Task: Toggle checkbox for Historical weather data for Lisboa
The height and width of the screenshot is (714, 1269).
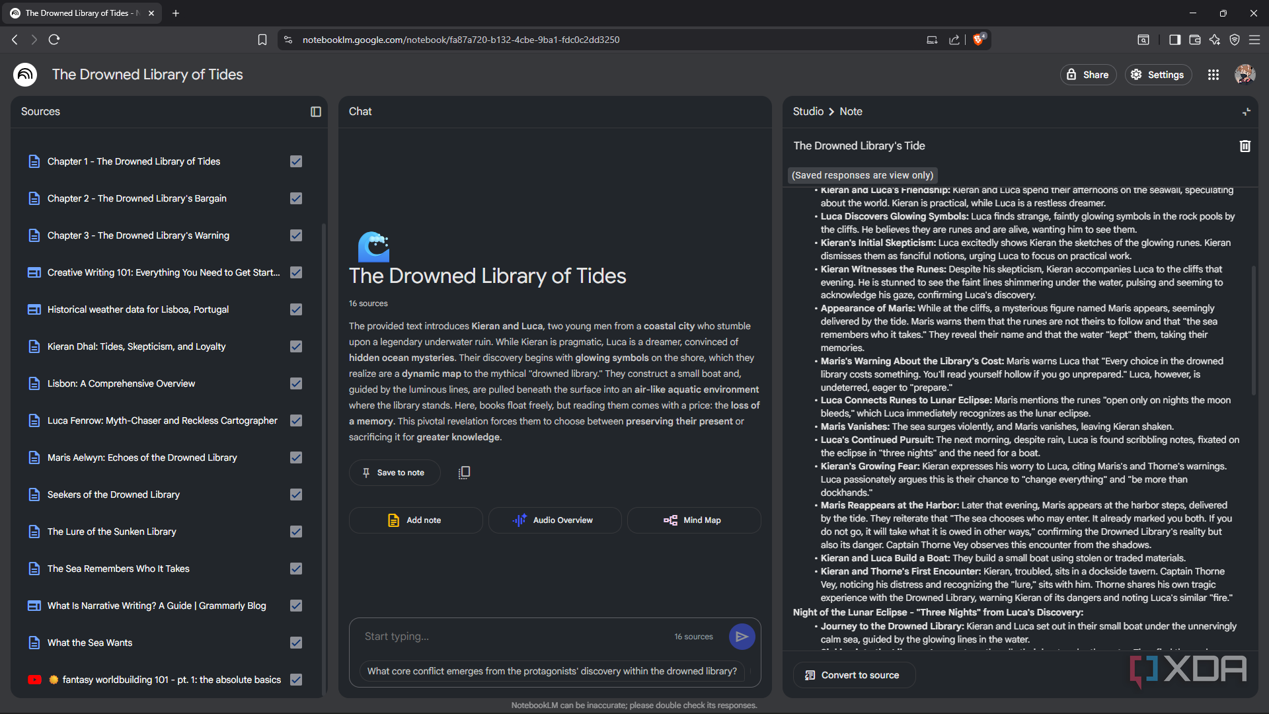Action: (x=296, y=309)
